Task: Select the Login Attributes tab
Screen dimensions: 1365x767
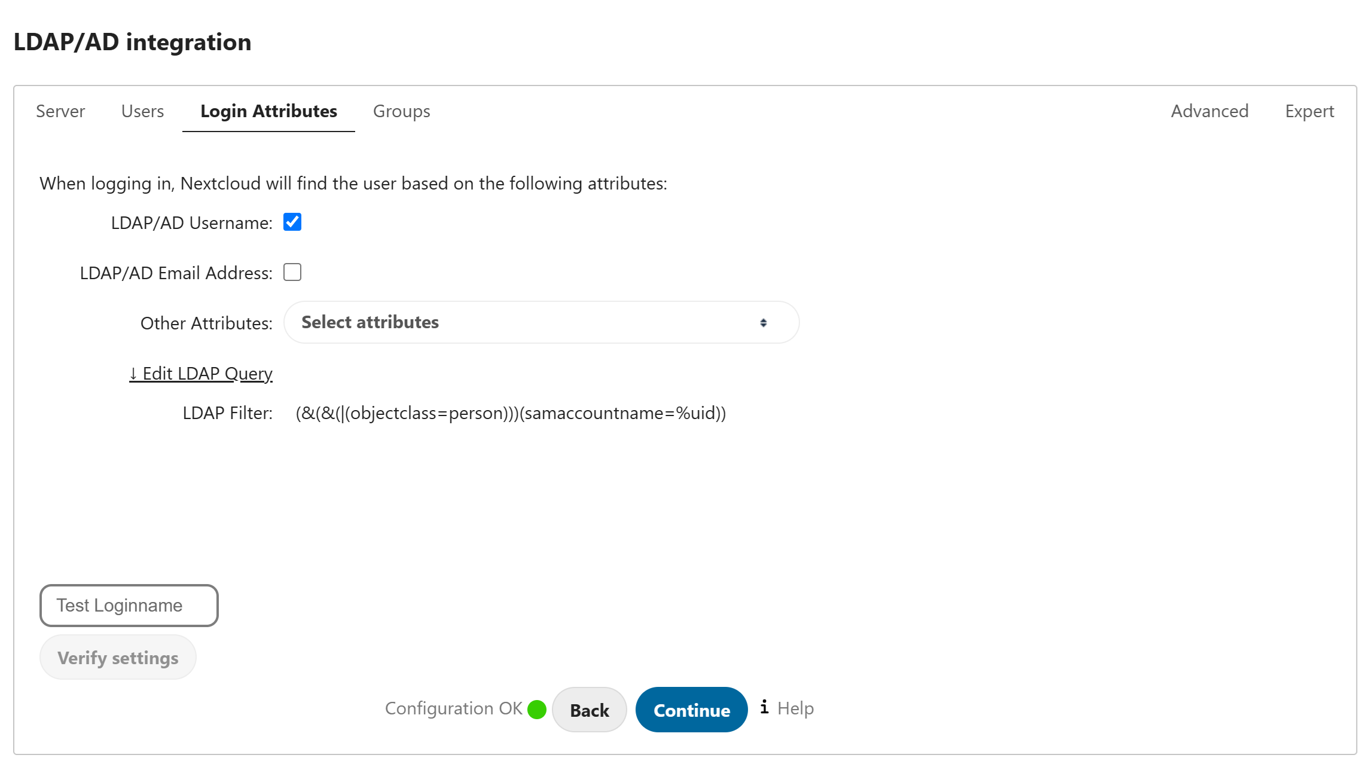Action: [x=268, y=111]
